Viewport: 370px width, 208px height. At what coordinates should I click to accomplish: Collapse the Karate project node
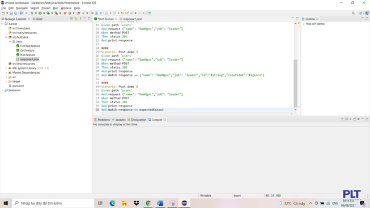2,24
